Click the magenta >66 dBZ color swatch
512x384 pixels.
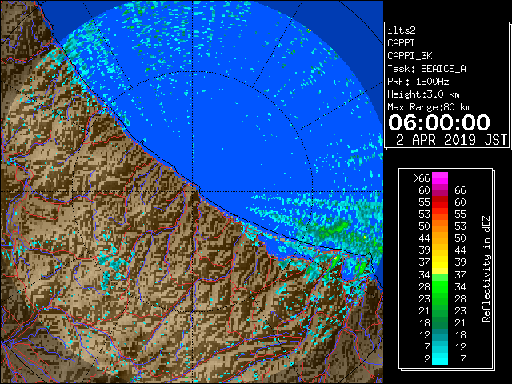pos(440,178)
